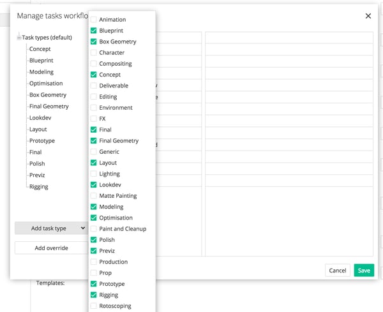
Task: Check the Matte Painting option
Action: click(x=94, y=196)
